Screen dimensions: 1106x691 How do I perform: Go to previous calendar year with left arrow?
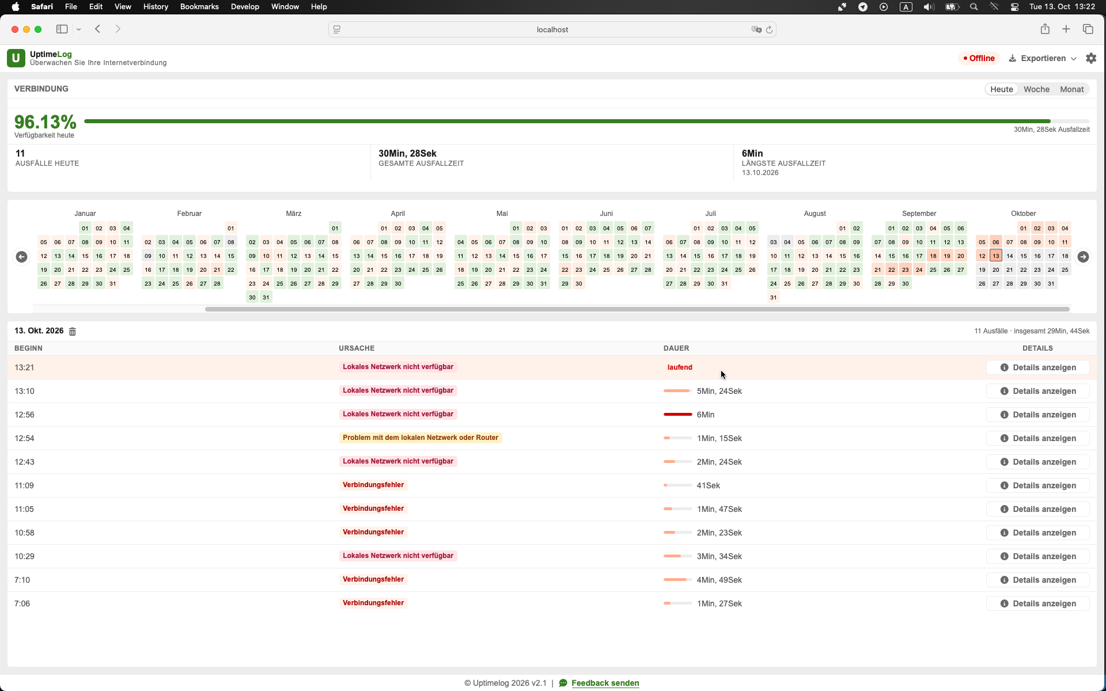pyautogui.click(x=21, y=257)
